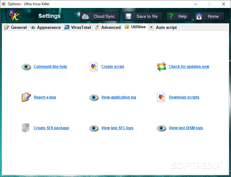Switch to the Appearance tab
Viewport: 231px width, 177px height.
pyautogui.click(x=45, y=27)
